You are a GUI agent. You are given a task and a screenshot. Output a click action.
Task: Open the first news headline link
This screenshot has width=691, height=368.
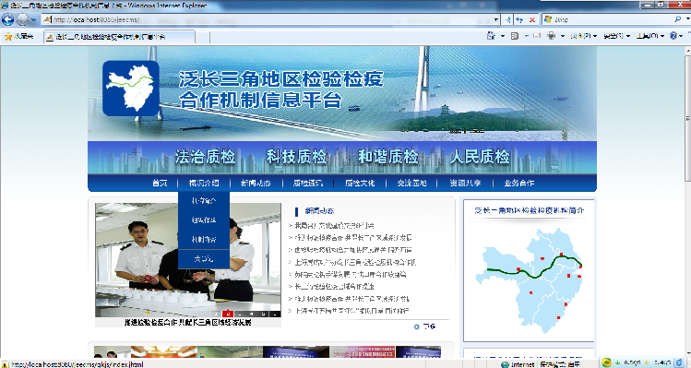tap(334, 226)
